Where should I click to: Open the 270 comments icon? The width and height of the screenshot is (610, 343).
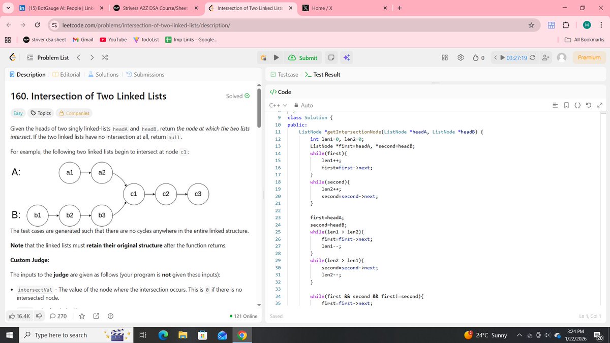click(58, 316)
